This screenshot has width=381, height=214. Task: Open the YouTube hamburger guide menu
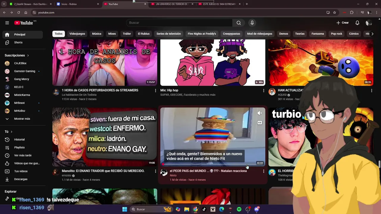click(x=7, y=23)
